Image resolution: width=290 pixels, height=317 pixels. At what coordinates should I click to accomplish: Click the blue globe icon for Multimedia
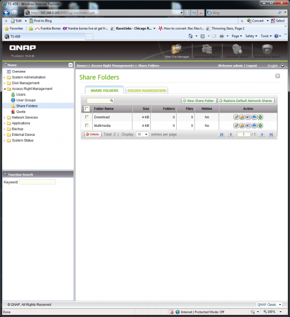pyautogui.click(x=254, y=126)
